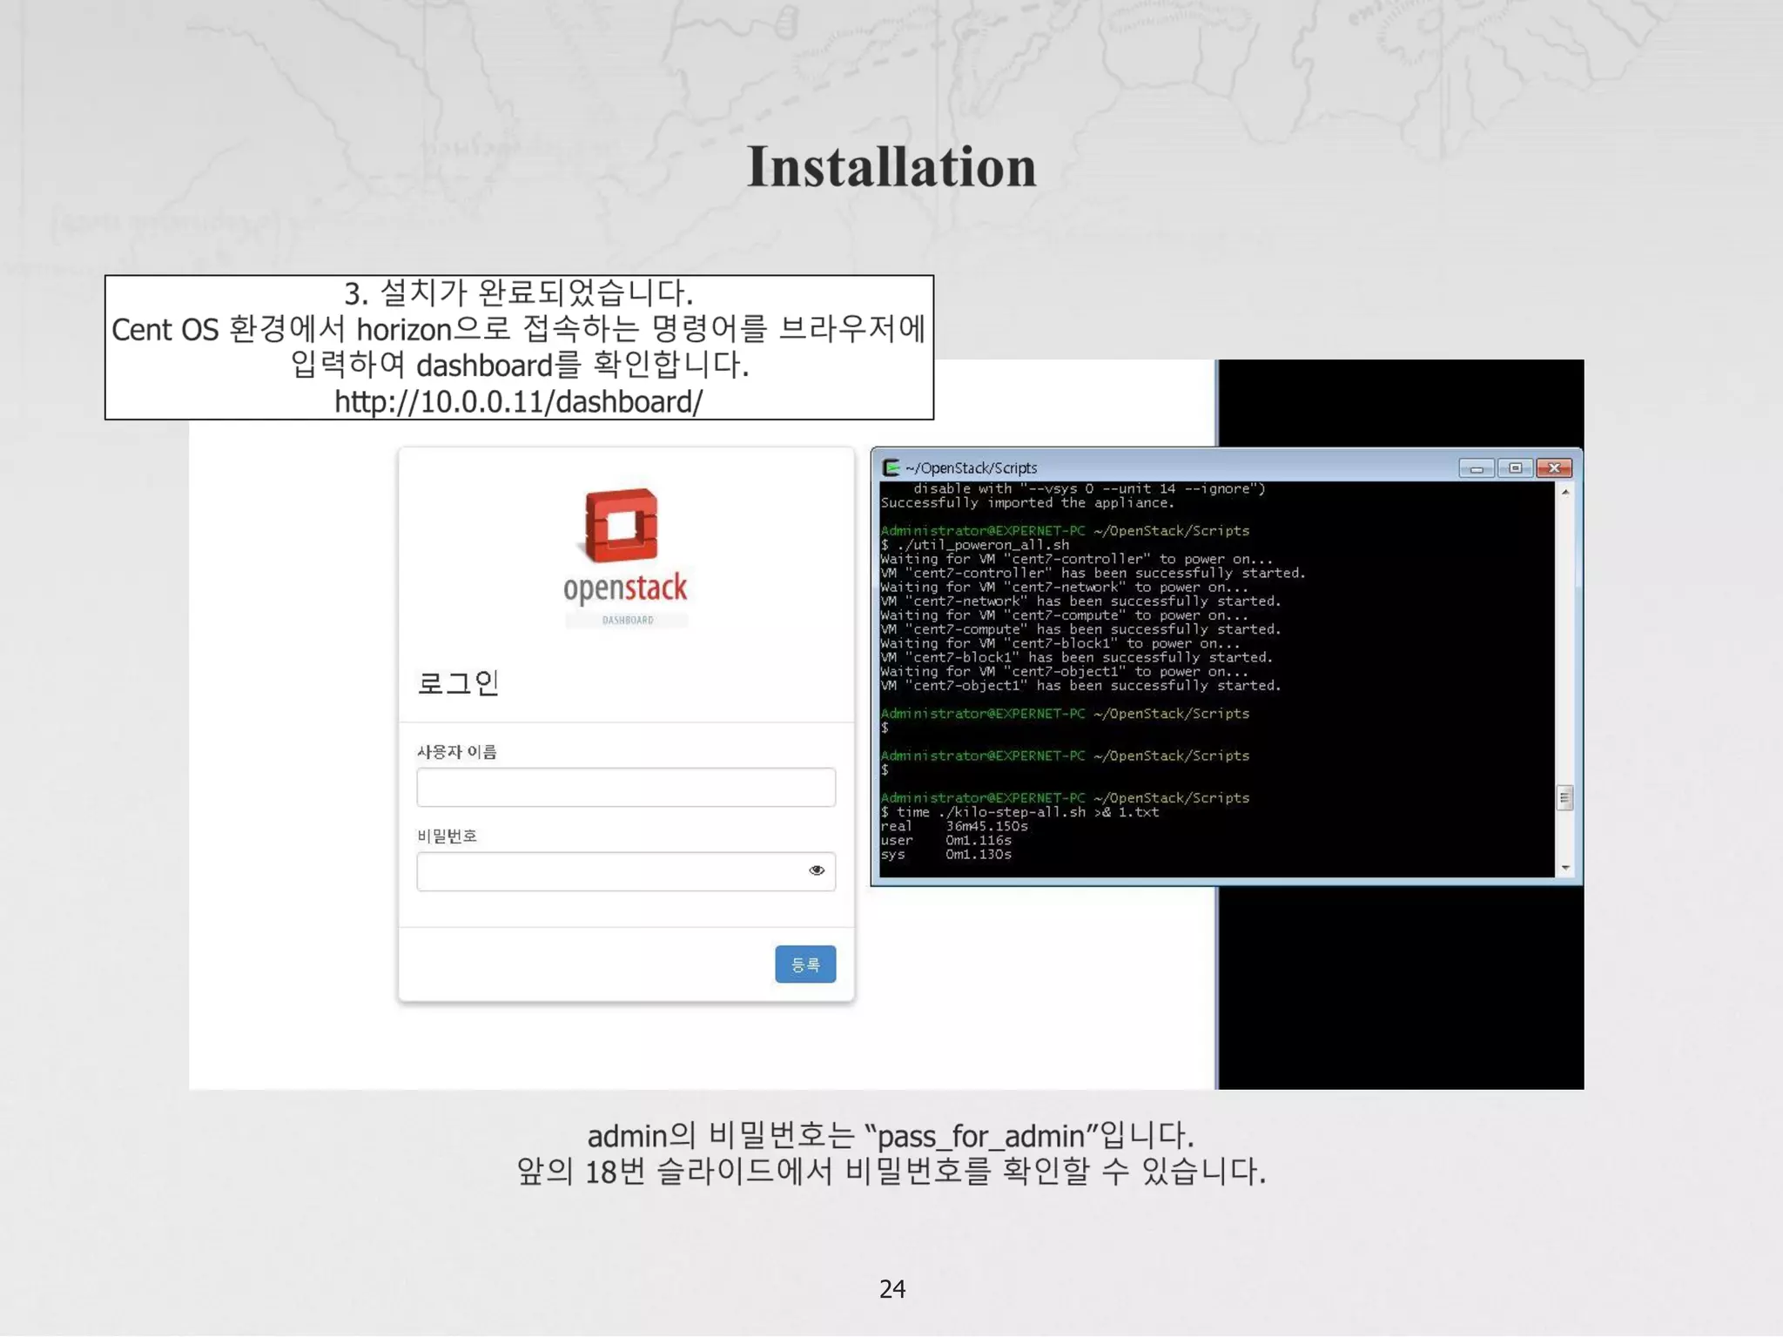1783x1337 pixels.
Task: Click the 로그인 heading text
Action: (458, 682)
